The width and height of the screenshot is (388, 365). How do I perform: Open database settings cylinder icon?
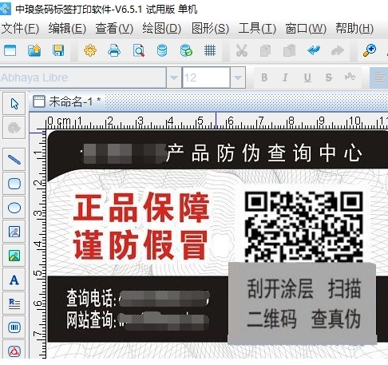[x=162, y=50]
